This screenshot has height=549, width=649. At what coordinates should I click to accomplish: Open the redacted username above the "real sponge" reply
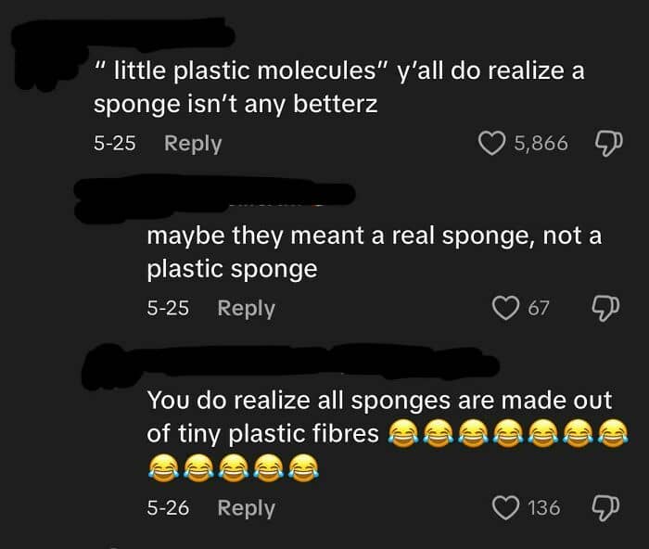(213, 198)
